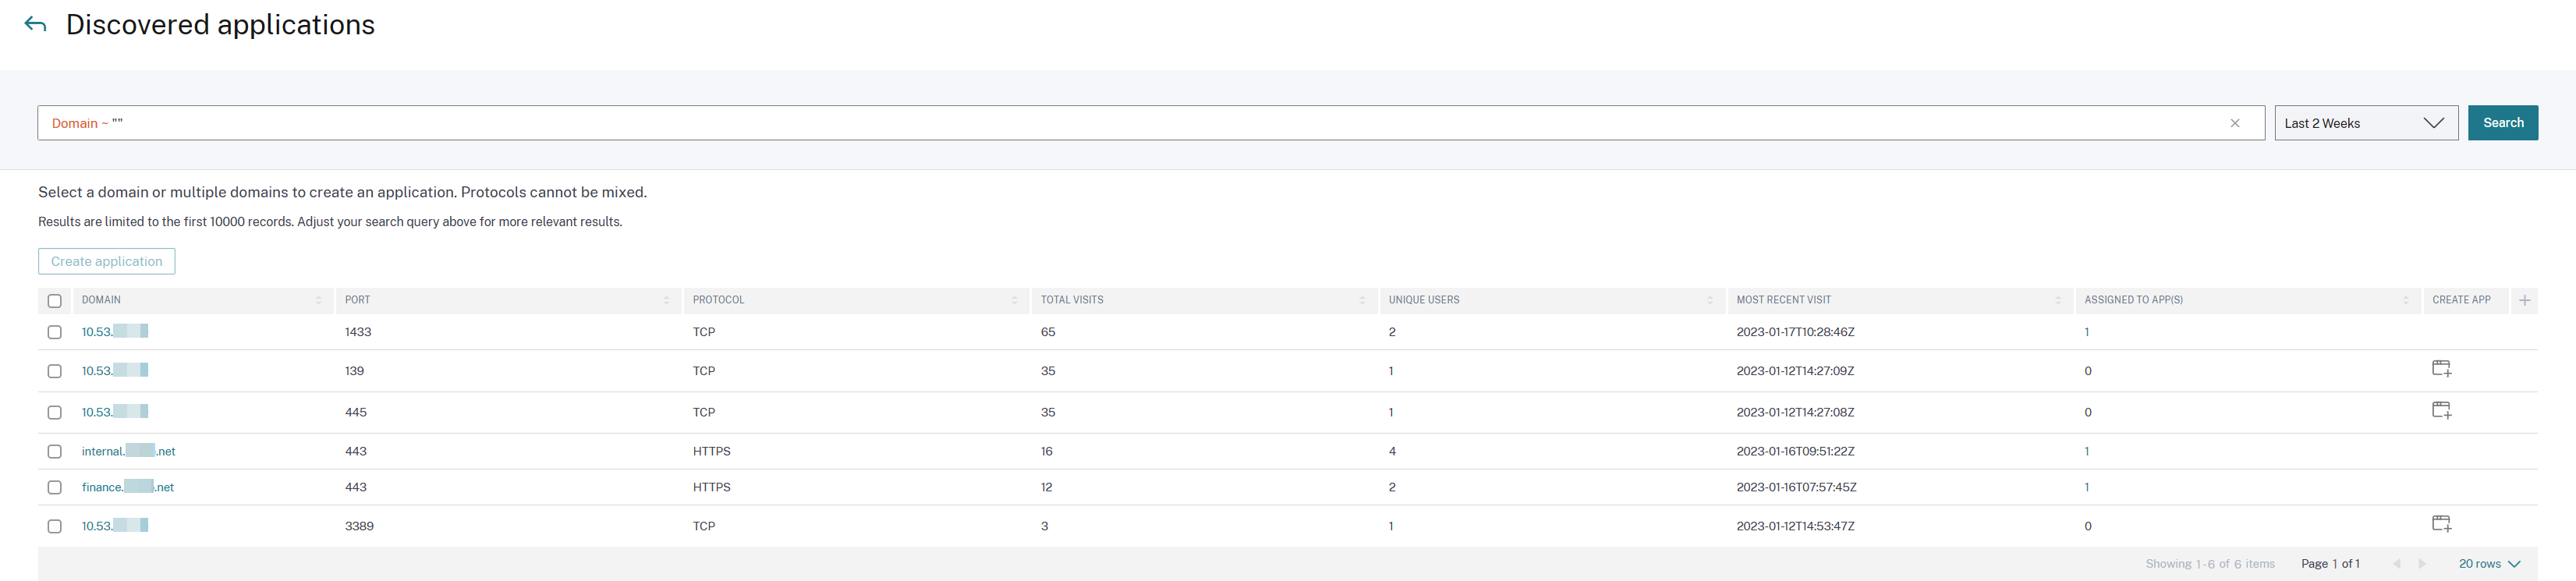Click the Search button
Screen dimensions: 2576x581
(2502, 123)
